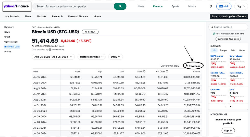Click the Open column header
Screen dimensions: 250x137
[x=78, y=72]
